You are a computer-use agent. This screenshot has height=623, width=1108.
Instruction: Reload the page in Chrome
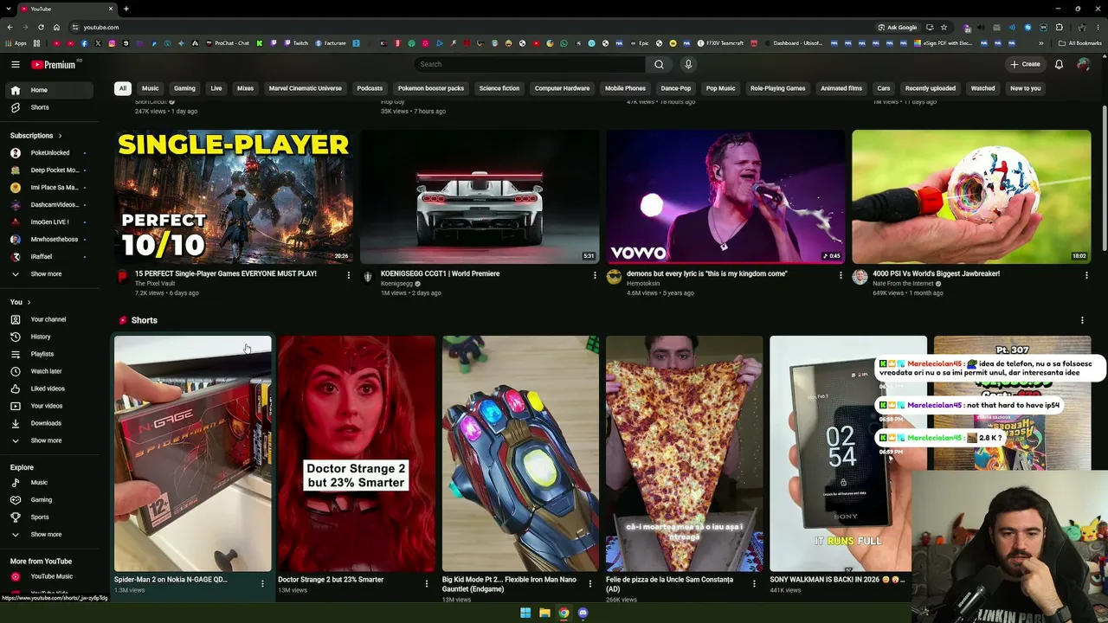pos(41,27)
